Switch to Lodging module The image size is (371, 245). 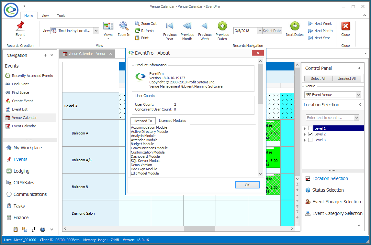[x=18, y=171]
